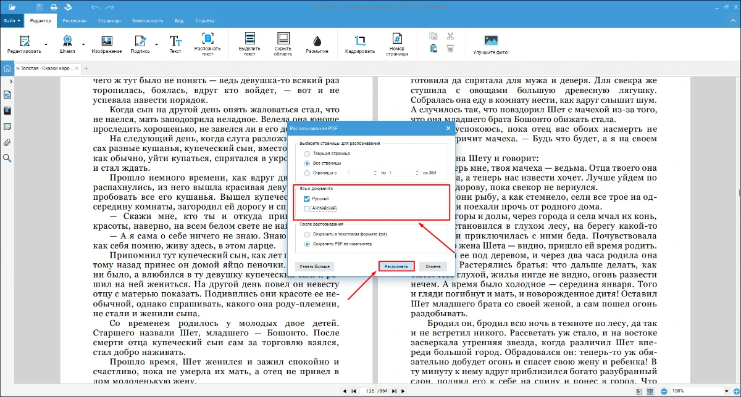Viewport: 741px width, 397px height.
Task: Click the zoom out minus button
Action: pos(663,391)
